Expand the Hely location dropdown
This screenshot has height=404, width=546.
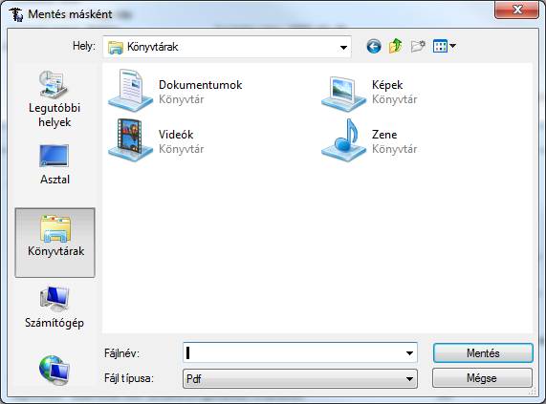(343, 47)
